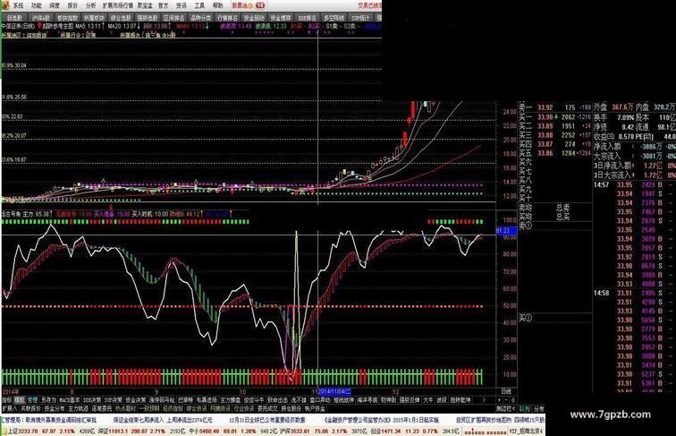Viewport: 676px width, 436px height.
Task: Open the 分析 menu
Action: (x=91, y=5)
